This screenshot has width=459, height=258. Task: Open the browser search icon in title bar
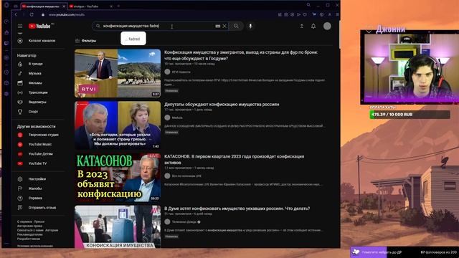(308, 5)
